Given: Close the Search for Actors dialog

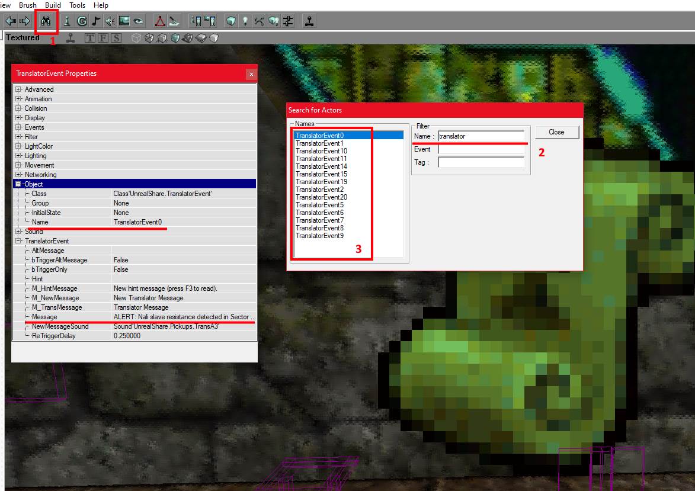Looking at the screenshot, I should tap(557, 132).
